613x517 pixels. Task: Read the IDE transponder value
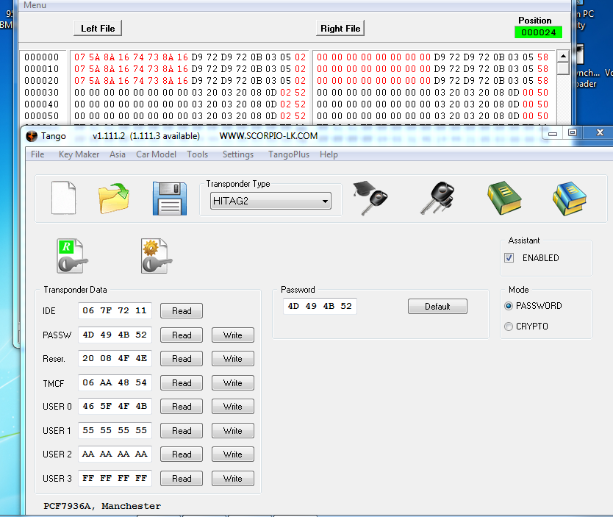[x=182, y=311]
